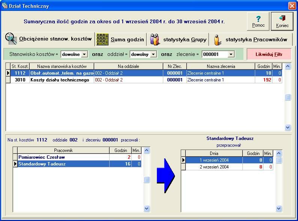The image size is (298, 221).
Task: Click the Nr Zlec. column header
Action: (175, 66)
